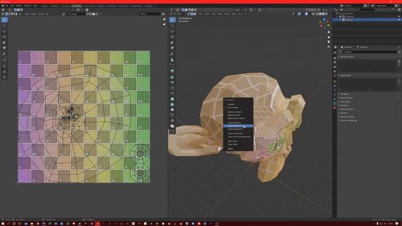Click the viewport navigation axis gizmo
The width and height of the screenshot is (402, 226).
click(x=324, y=24)
